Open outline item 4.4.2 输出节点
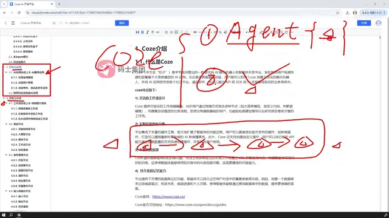Screen dimensions: 389x218 [19, 202]
